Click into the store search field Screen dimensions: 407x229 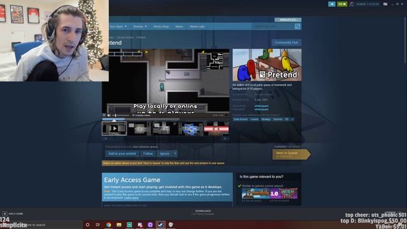273,26
